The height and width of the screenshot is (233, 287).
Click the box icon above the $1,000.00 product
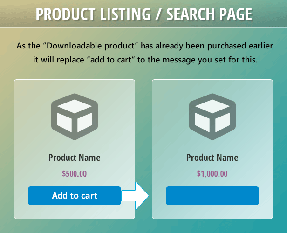pos(212,117)
